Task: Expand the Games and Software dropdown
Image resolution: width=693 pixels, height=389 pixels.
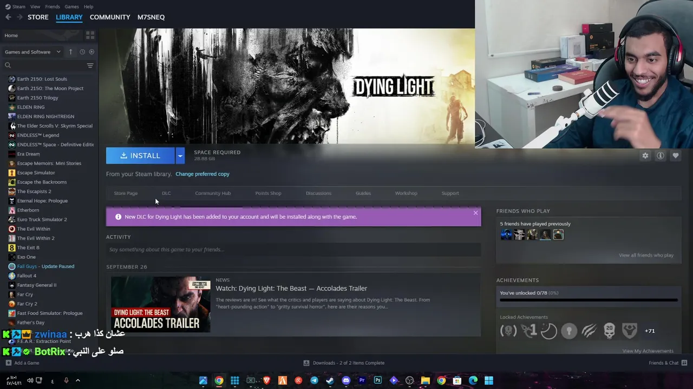Action: tap(32, 52)
